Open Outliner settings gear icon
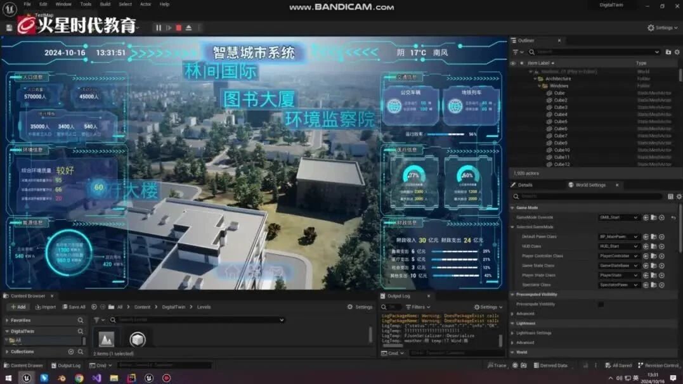The image size is (683, 384). [x=677, y=52]
